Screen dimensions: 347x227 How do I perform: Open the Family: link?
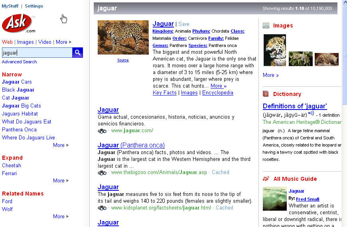point(216,38)
